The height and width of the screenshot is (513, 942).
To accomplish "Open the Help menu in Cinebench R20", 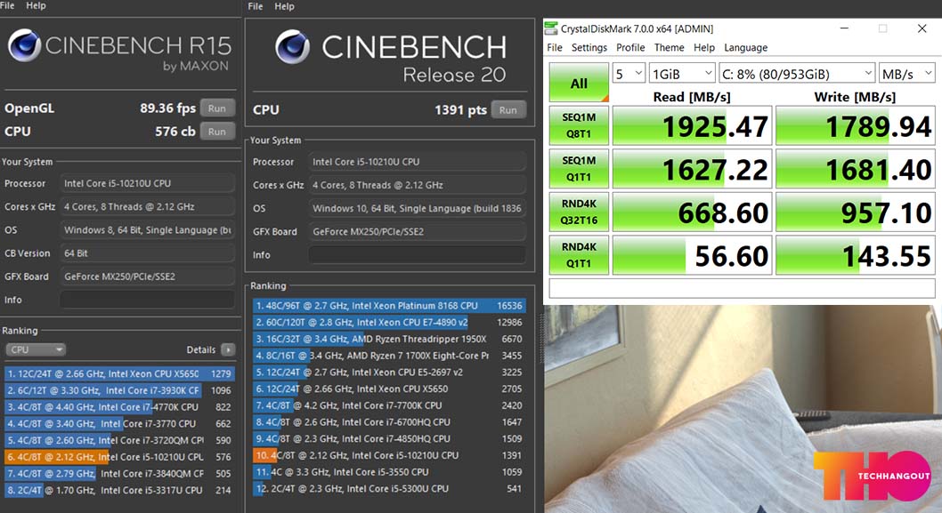I will coord(284,6).
